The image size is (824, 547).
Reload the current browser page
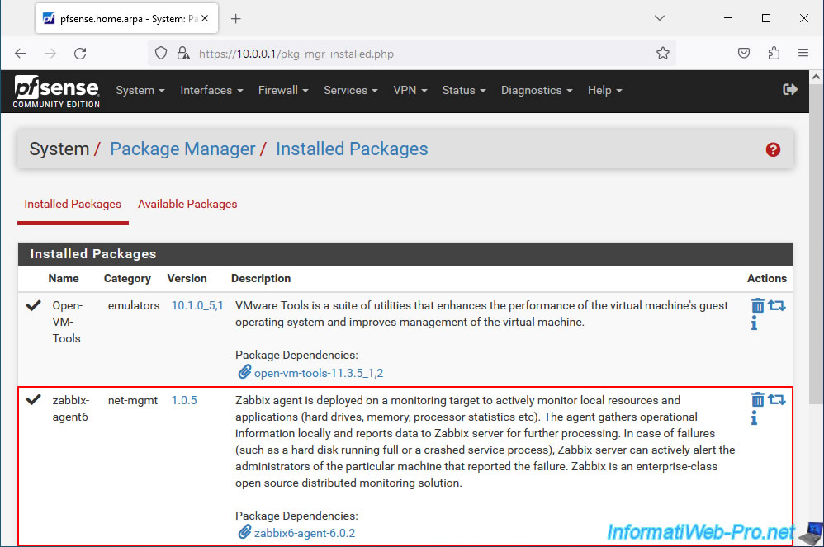tap(80, 53)
